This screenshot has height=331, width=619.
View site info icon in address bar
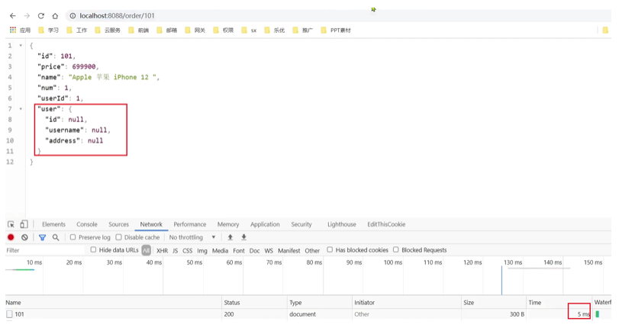tap(73, 16)
